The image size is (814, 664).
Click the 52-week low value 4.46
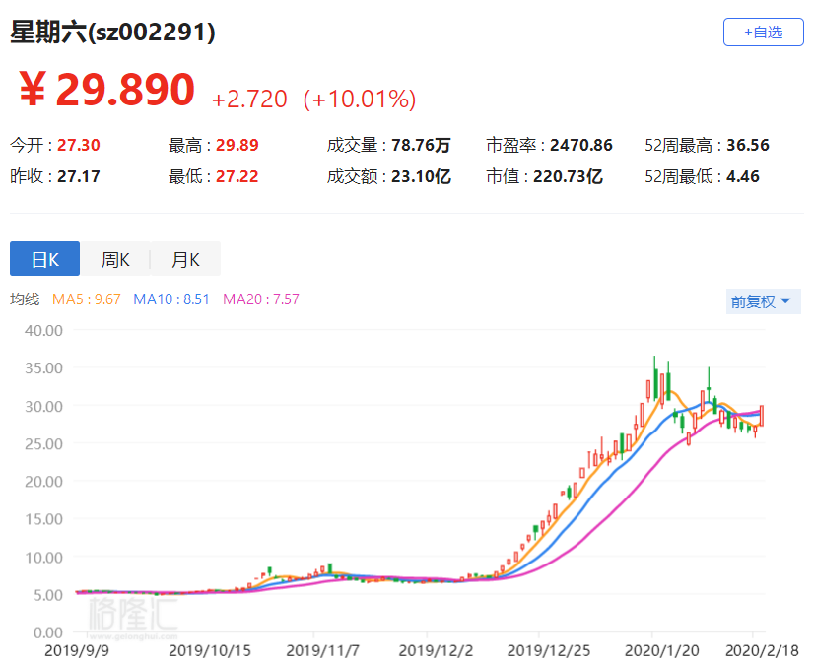743,176
